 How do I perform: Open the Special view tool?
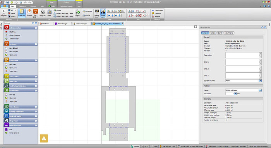click(x=97, y=13)
